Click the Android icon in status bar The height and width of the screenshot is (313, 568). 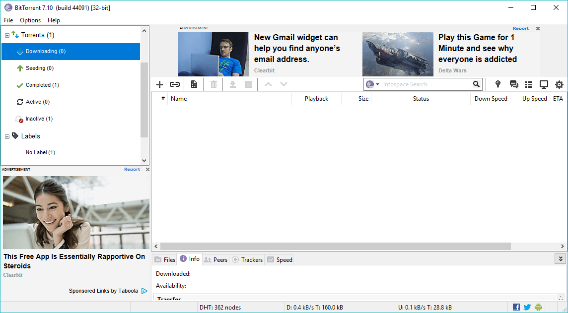pos(539,307)
